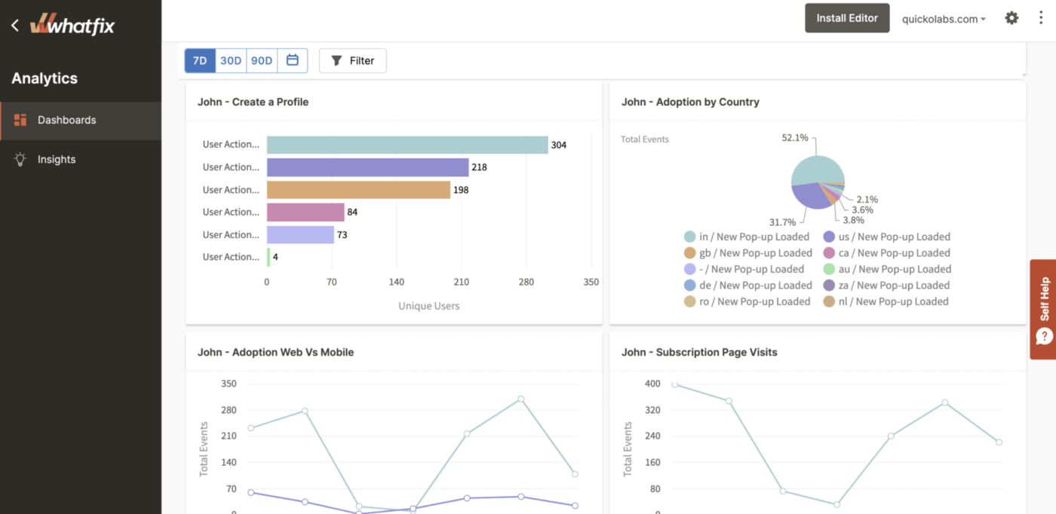Select the 7D time range

(200, 60)
